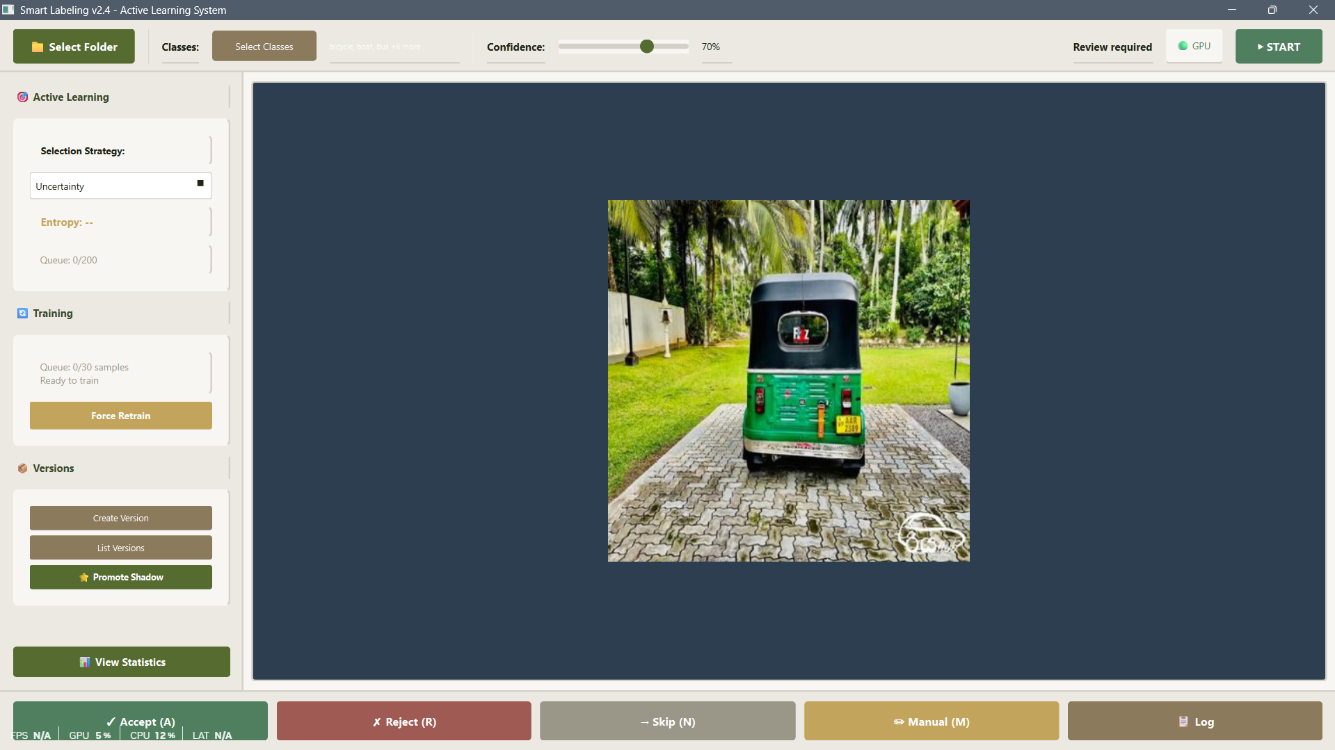Viewport: 1335px width, 750px height.
Task: Open the Uncertainty selection strategy dropdown
Action: click(121, 186)
